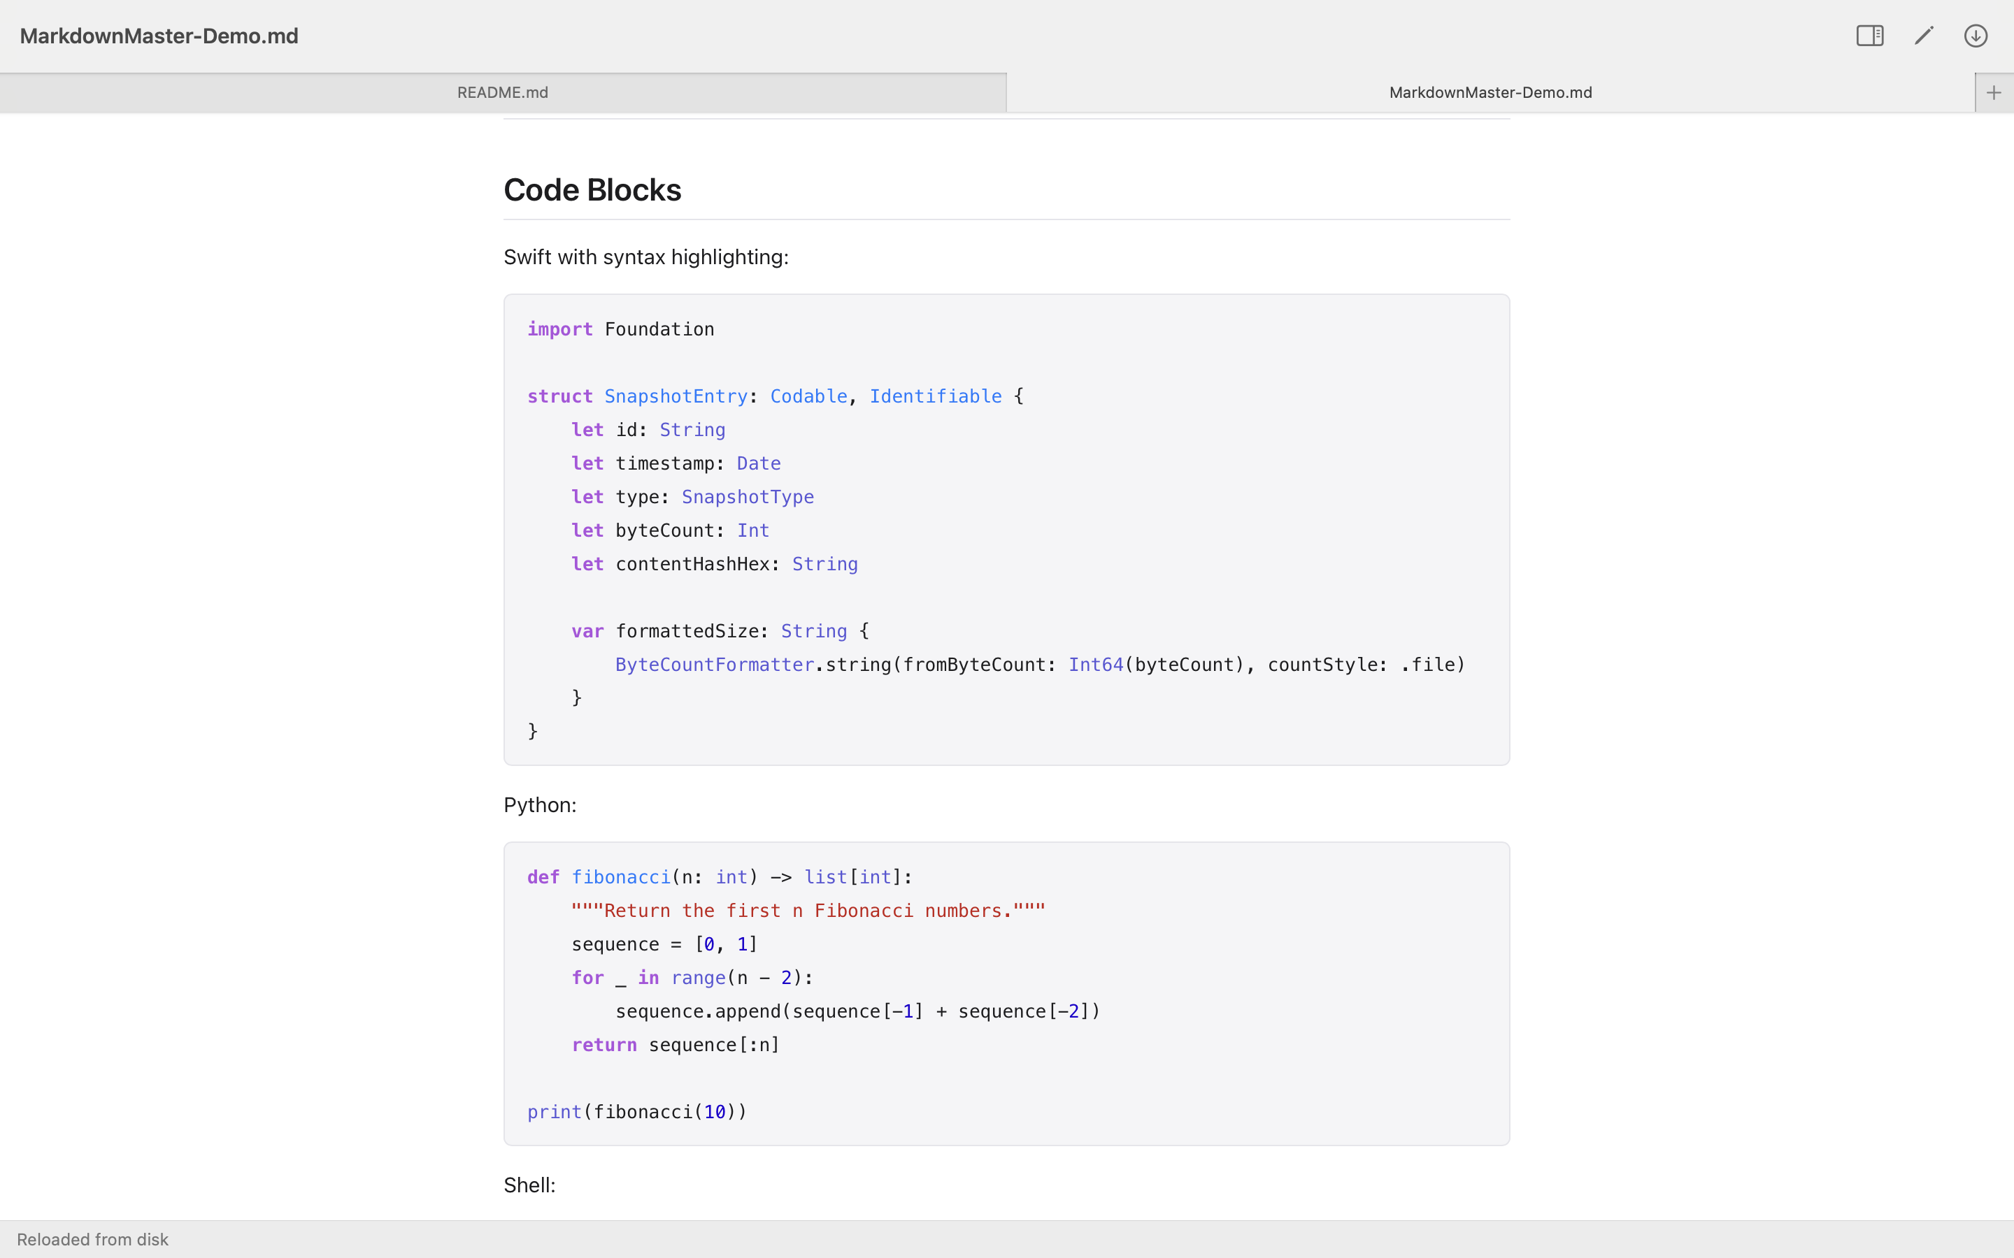Select the MarkdownMaster-Demo.md tab

tap(1490, 93)
